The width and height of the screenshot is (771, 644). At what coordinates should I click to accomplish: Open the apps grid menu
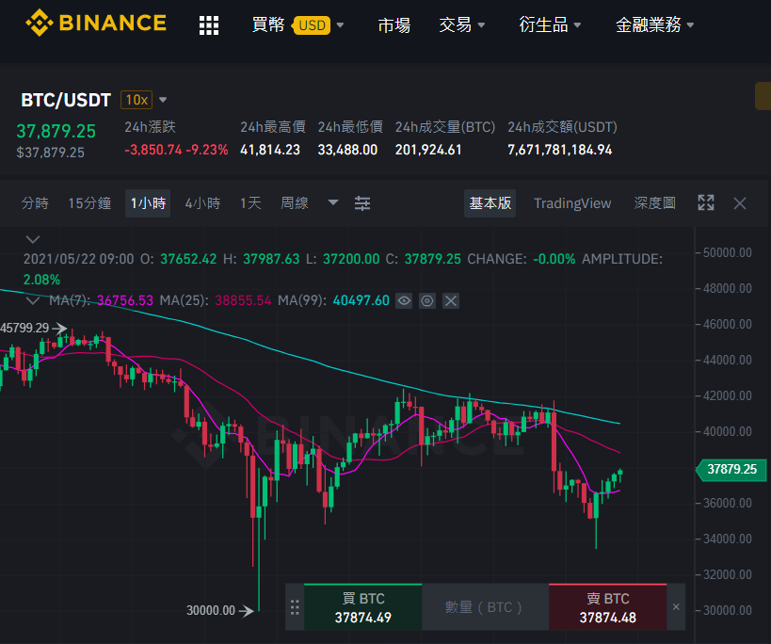(209, 25)
